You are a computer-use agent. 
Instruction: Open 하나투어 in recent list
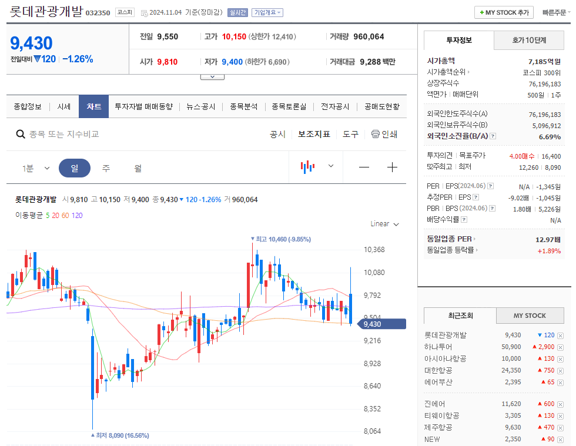438,347
